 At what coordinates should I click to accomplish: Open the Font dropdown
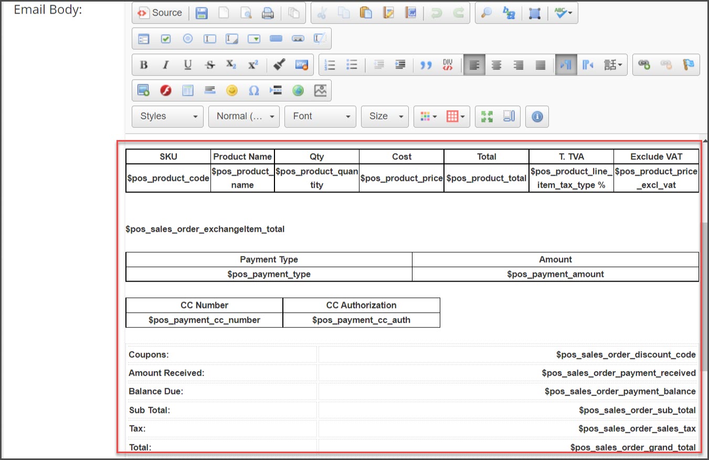click(x=320, y=116)
